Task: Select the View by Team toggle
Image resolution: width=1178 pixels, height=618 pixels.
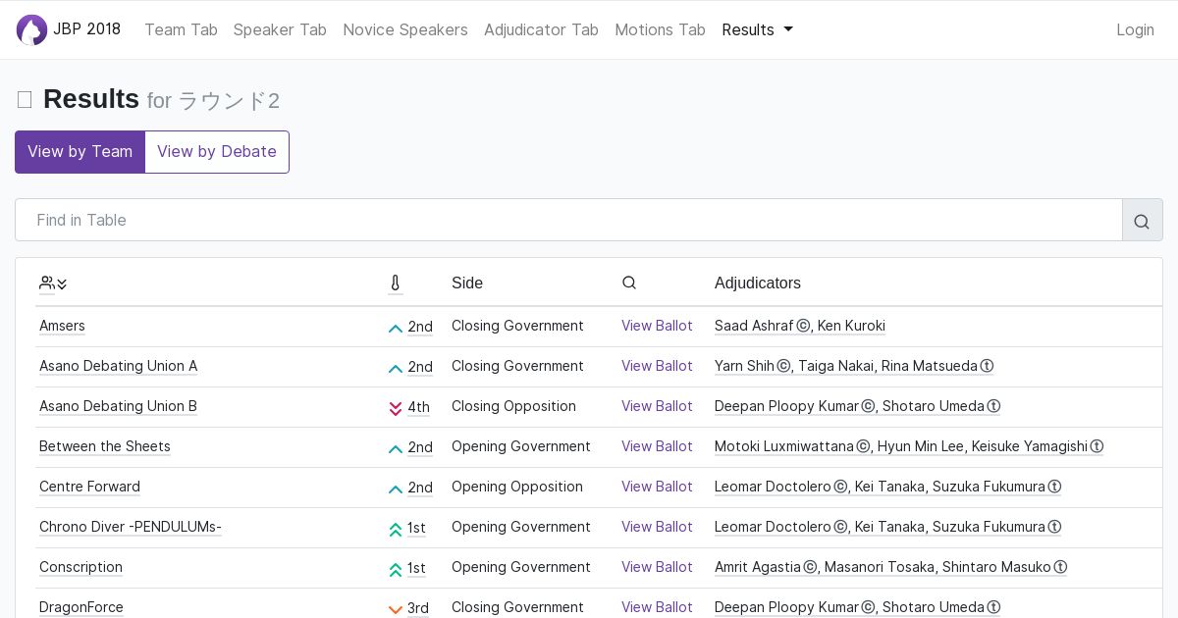Action: [80, 152]
